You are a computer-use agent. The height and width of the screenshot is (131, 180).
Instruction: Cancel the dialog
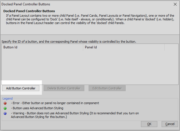tap(170, 124)
